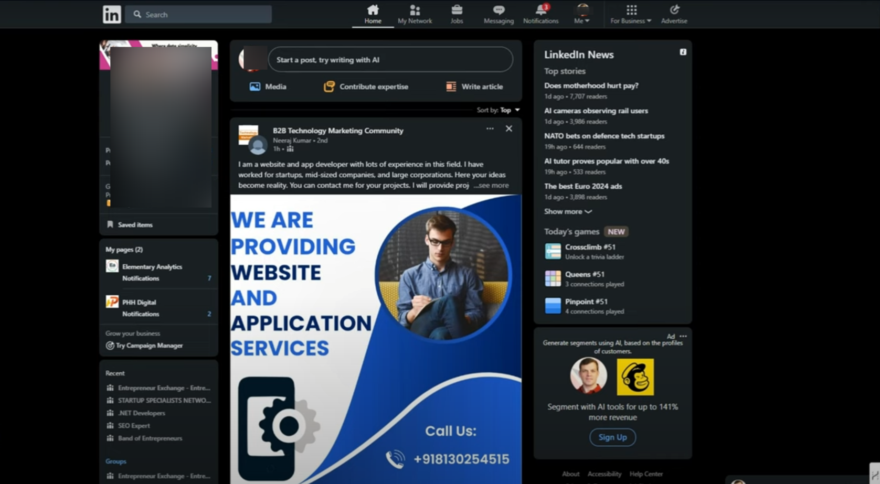The width and height of the screenshot is (880, 484).
Task: Expand Show more news stories
Action: [x=568, y=211]
